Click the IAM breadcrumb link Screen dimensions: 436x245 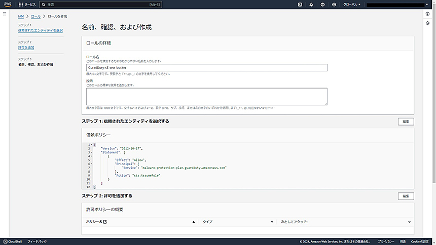point(21,16)
